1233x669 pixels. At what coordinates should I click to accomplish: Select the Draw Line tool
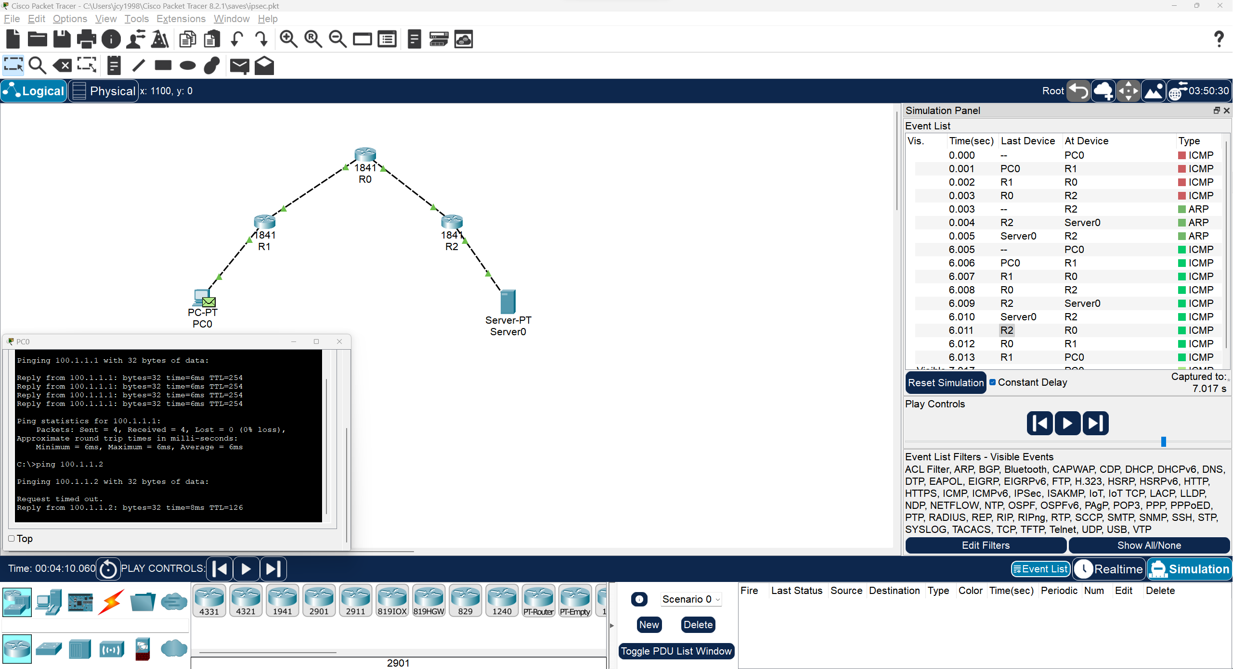click(x=138, y=65)
